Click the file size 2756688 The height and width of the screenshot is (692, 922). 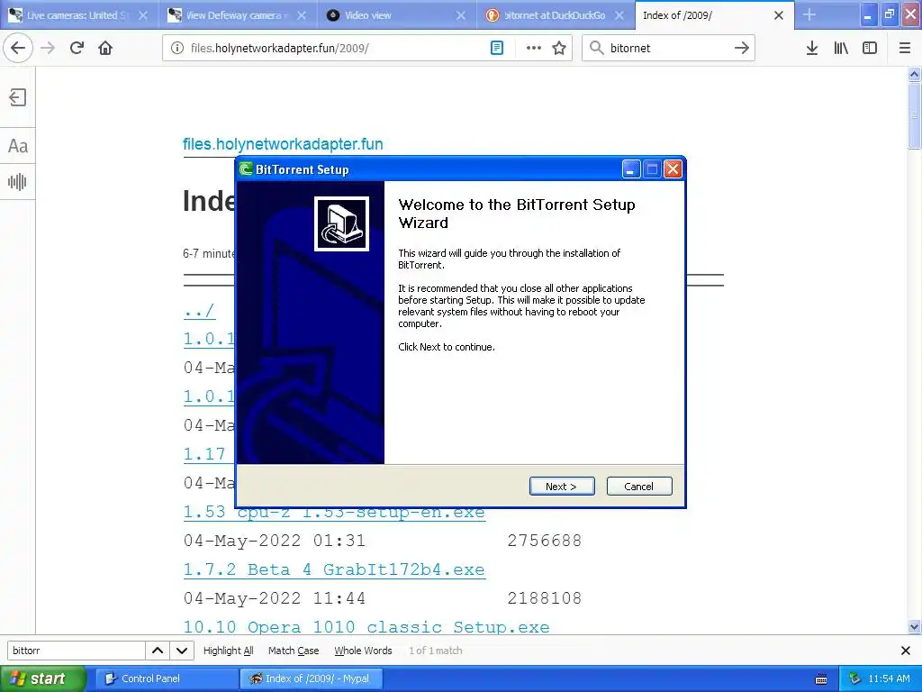[x=545, y=541]
